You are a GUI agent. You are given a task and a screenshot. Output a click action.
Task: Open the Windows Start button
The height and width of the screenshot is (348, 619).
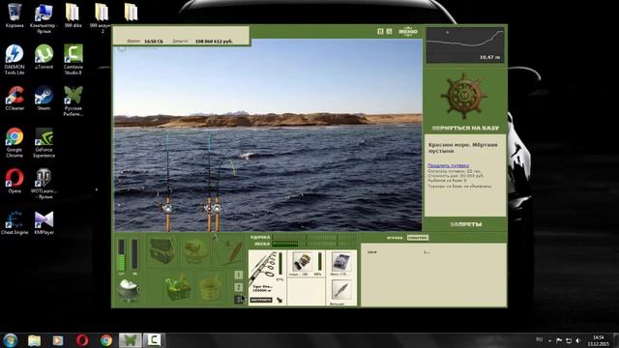point(10,340)
